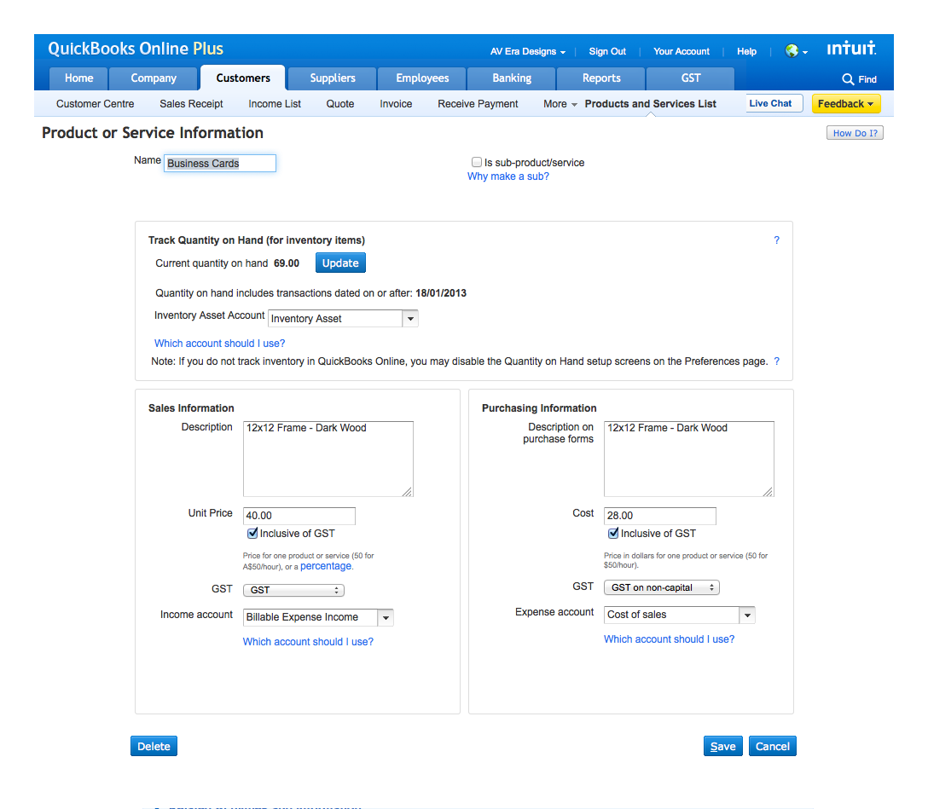Click the Why make a sub? link
The height and width of the screenshot is (809, 928).
(x=507, y=176)
